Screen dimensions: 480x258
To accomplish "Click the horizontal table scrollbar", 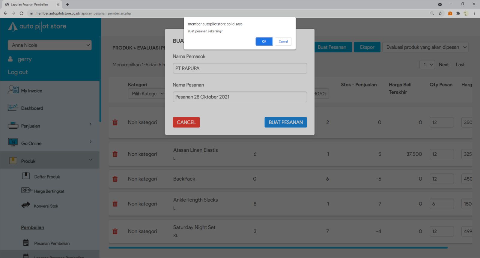I will (x=278, y=248).
